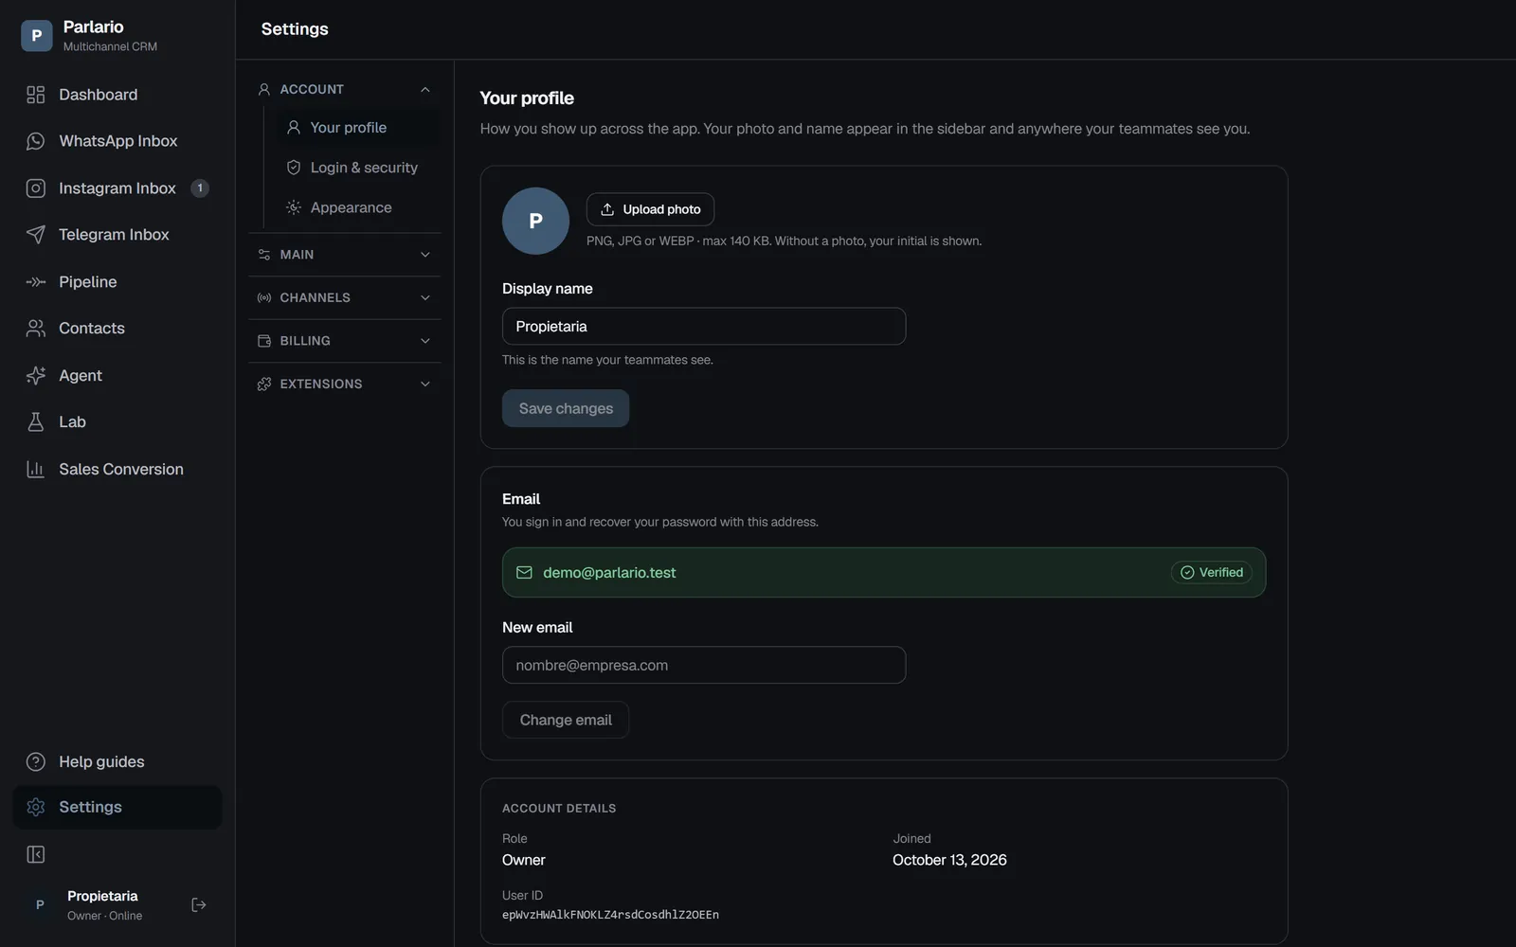Click the Verified badge
The image size is (1516, 947).
tap(1212, 572)
